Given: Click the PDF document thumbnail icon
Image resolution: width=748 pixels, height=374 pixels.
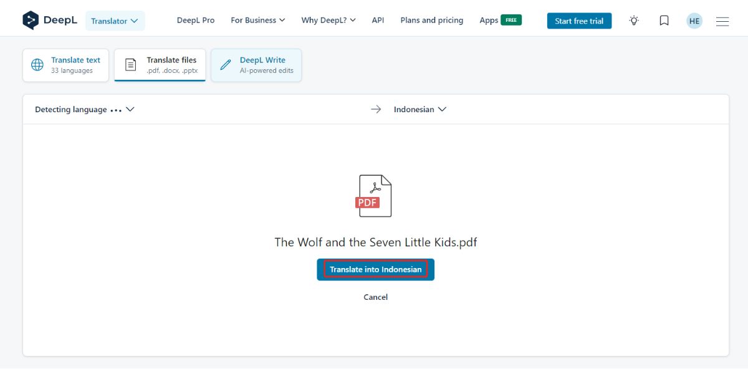Looking at the screenshot, I should click(x=375, y=195).
